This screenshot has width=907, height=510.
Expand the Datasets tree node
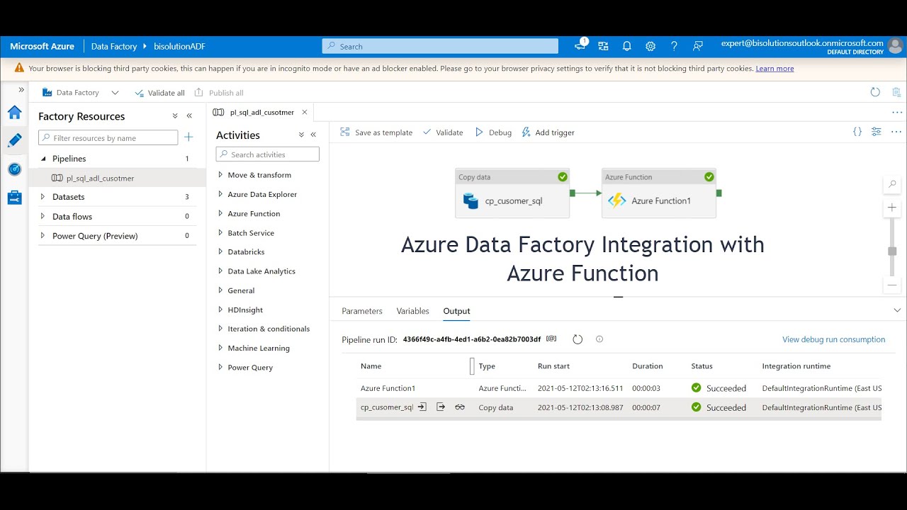[43, 197]
